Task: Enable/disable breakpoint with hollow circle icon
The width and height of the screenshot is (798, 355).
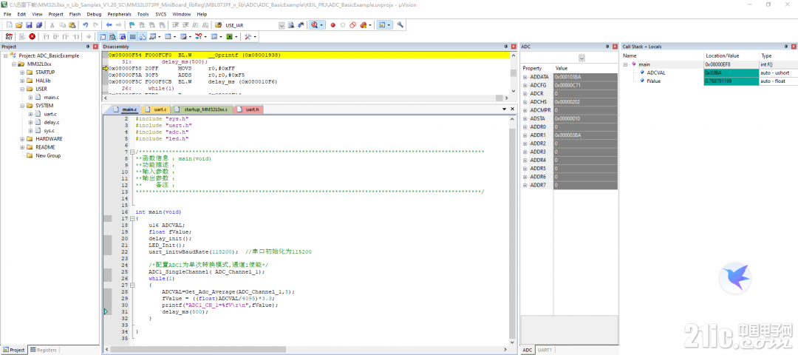Action: click(343, 25)
